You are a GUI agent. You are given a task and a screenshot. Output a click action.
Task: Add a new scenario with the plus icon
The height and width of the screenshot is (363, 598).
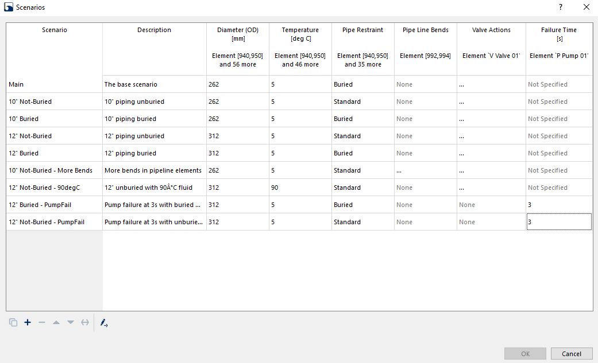pyautogui.click(x=28, y=322)
